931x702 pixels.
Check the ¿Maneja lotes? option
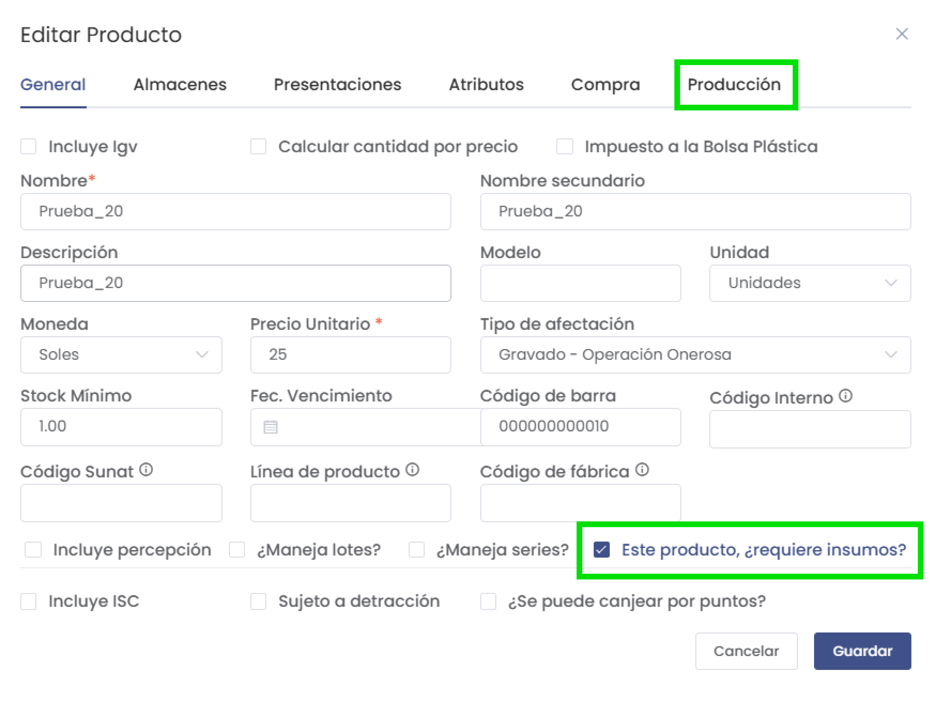click(237, 549)
